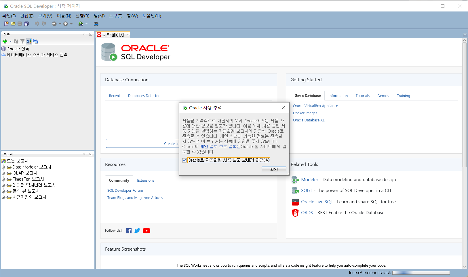Switch to the Information tab
Viewport: 468px width, 277px height.
[338, 96]
